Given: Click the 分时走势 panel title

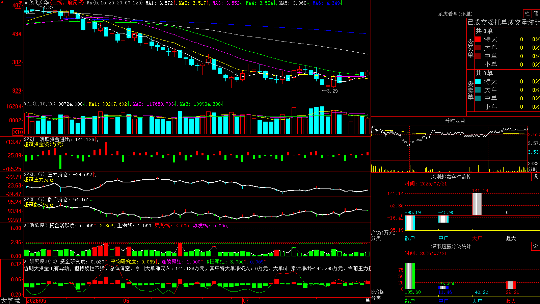Looking at the screenshot, I should [x=455, y=121].
